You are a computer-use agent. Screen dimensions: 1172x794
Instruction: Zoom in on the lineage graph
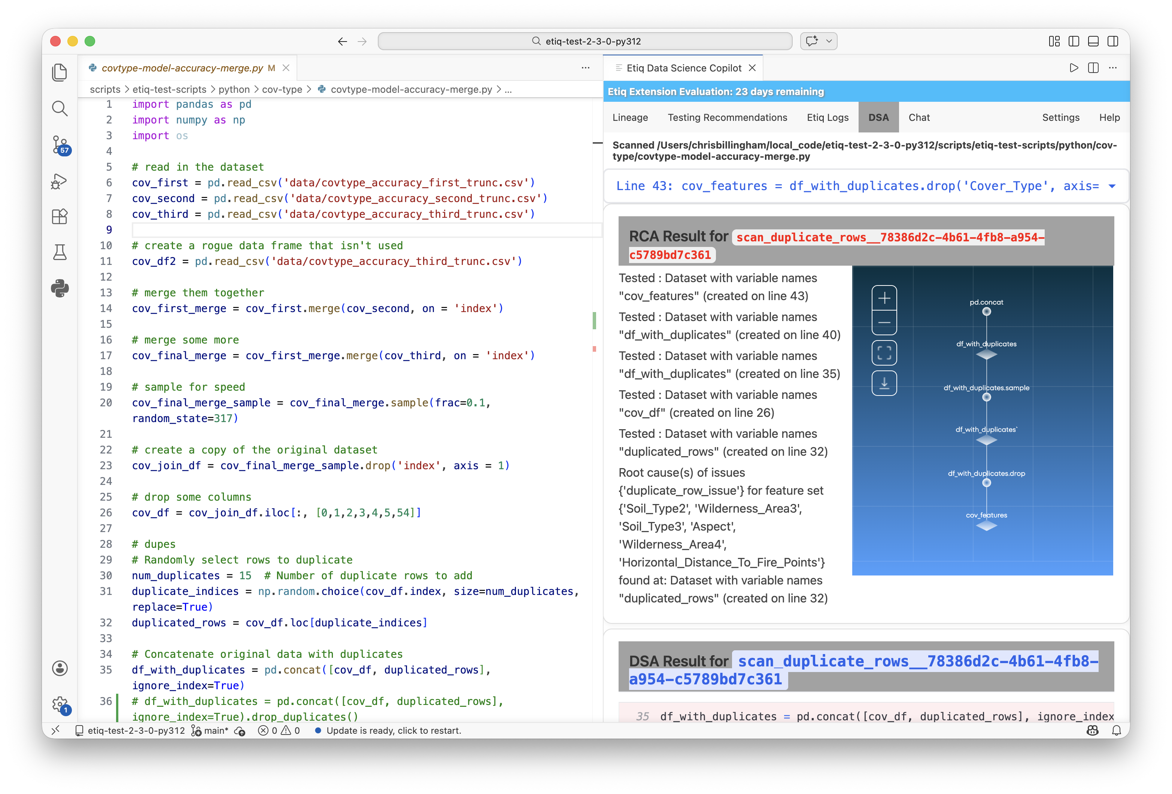click(884, 298)
